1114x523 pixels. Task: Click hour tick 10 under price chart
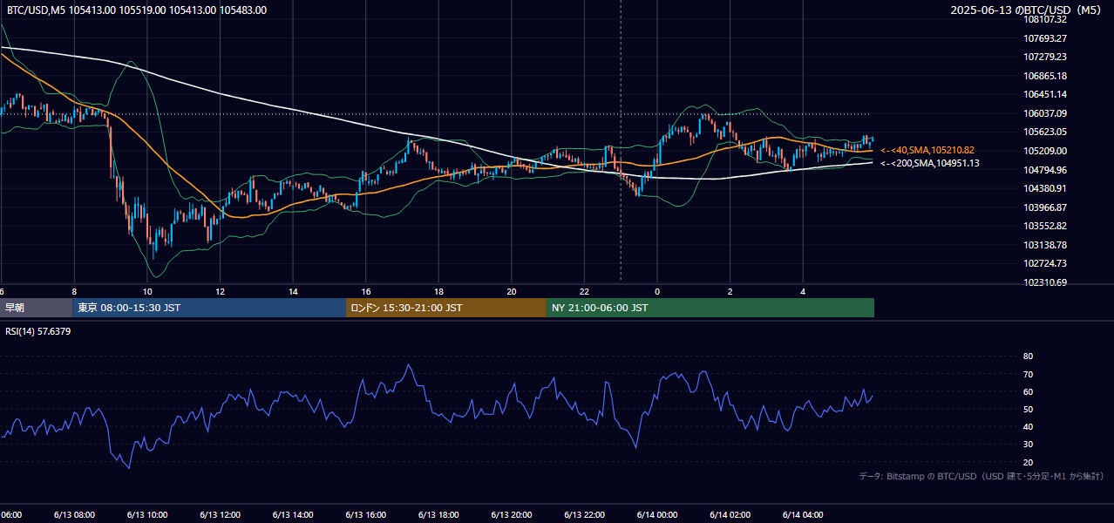[x=147, y=291]
